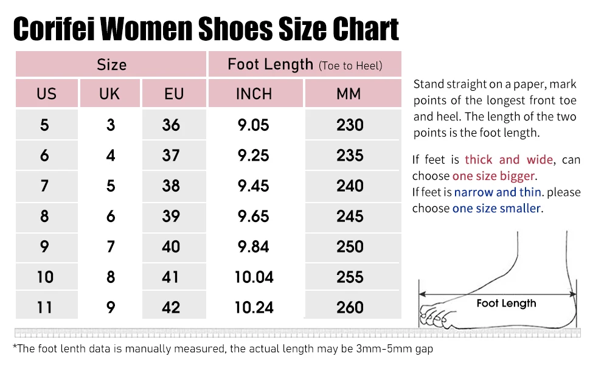Viewport: 590px width, 365px height.
Task: Click the Corifei Women Shoes Size Chart title
Action: click(206, 29)
